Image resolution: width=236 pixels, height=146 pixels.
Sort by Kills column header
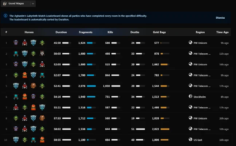click(x=110, y=32)
